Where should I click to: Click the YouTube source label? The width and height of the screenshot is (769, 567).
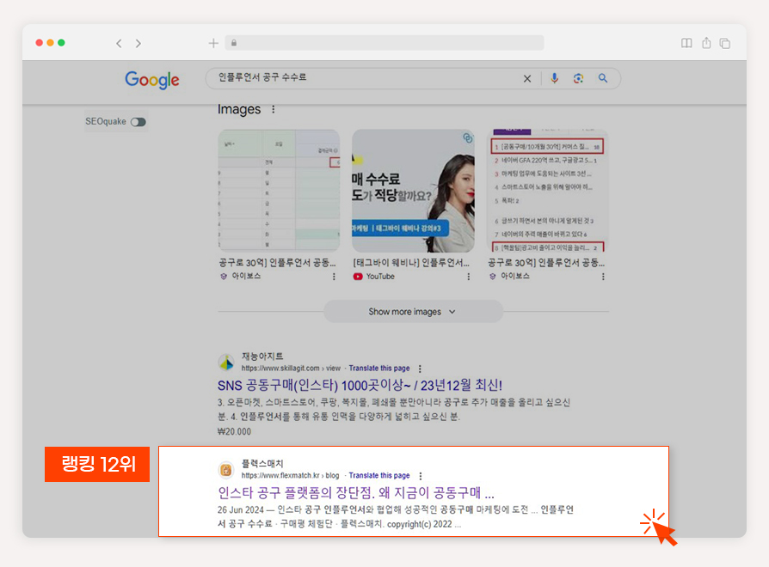(x=380, y=277)
